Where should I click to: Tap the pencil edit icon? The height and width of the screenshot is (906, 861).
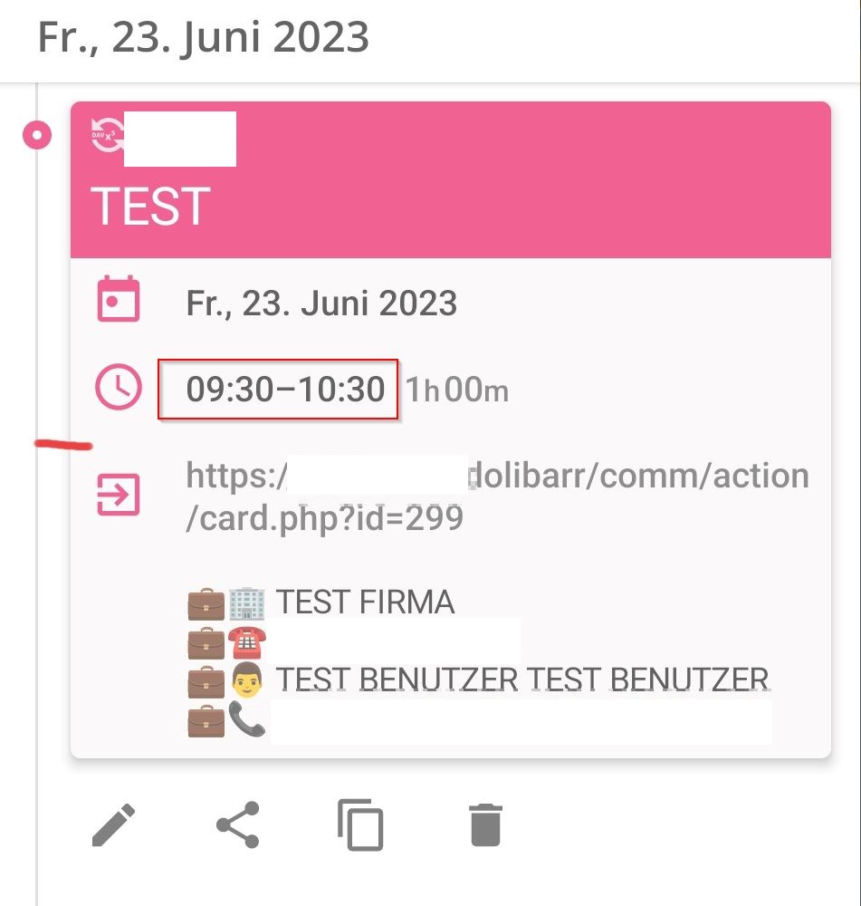(x=113, y=824)
